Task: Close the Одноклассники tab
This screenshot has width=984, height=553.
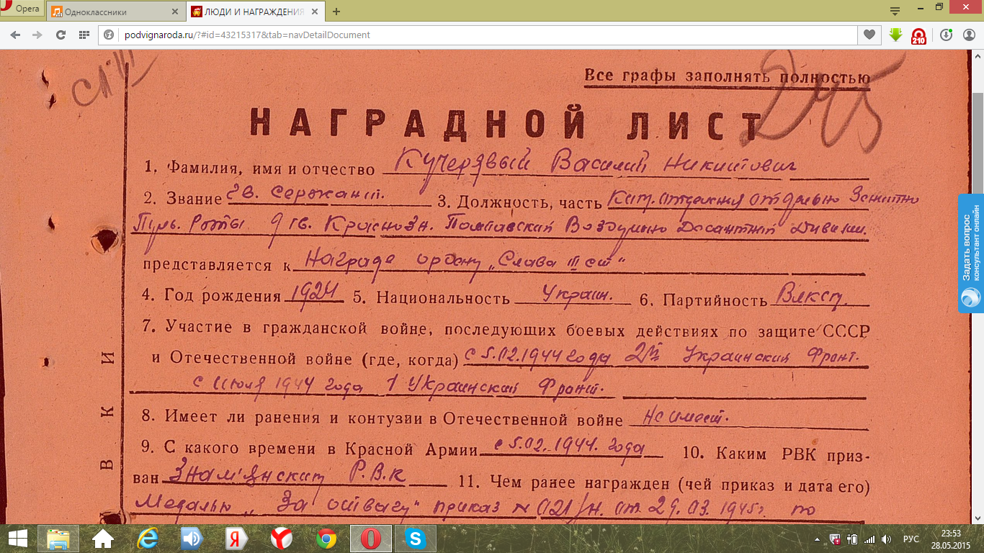Action: [174, 12]
